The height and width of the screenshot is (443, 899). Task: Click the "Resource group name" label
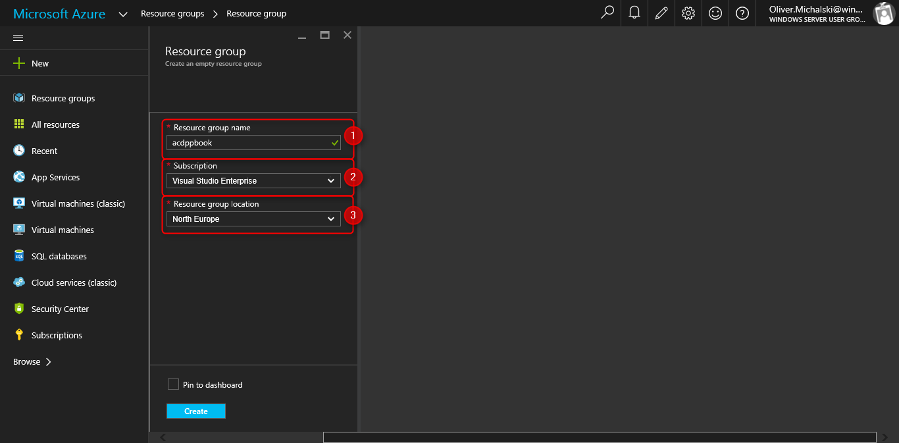(x=212, y=128)
